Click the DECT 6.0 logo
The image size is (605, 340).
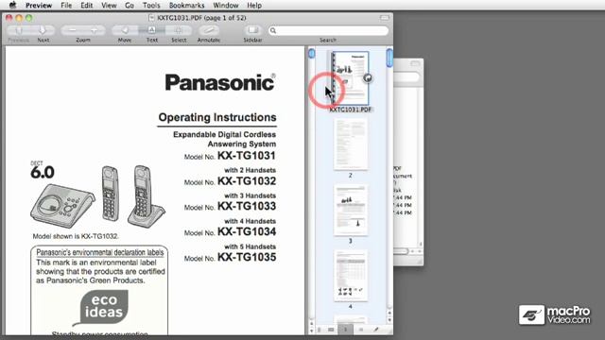coord(42,170)
